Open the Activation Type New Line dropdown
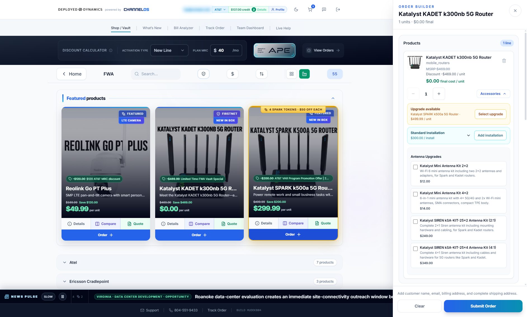Image resolution: width=527 pixels, height=317 pixels. click(x=169, y=50)
